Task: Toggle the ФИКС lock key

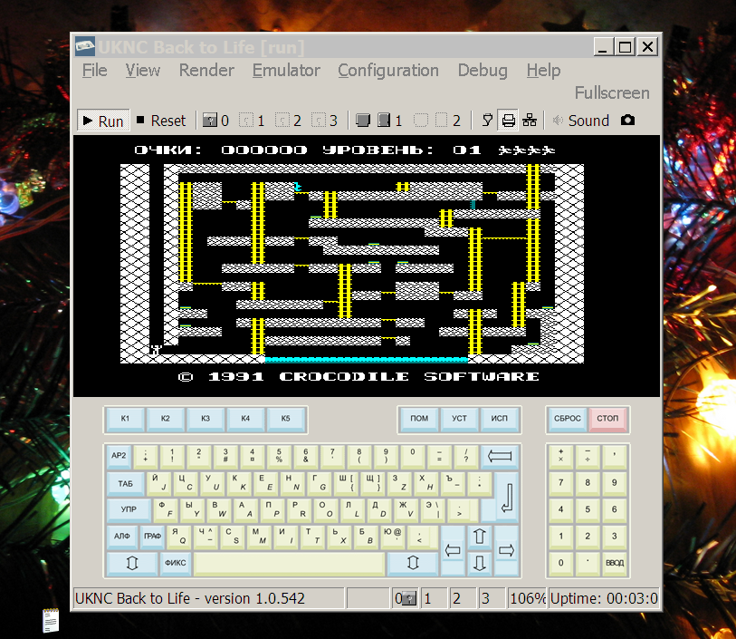Action: pos(175,564)
